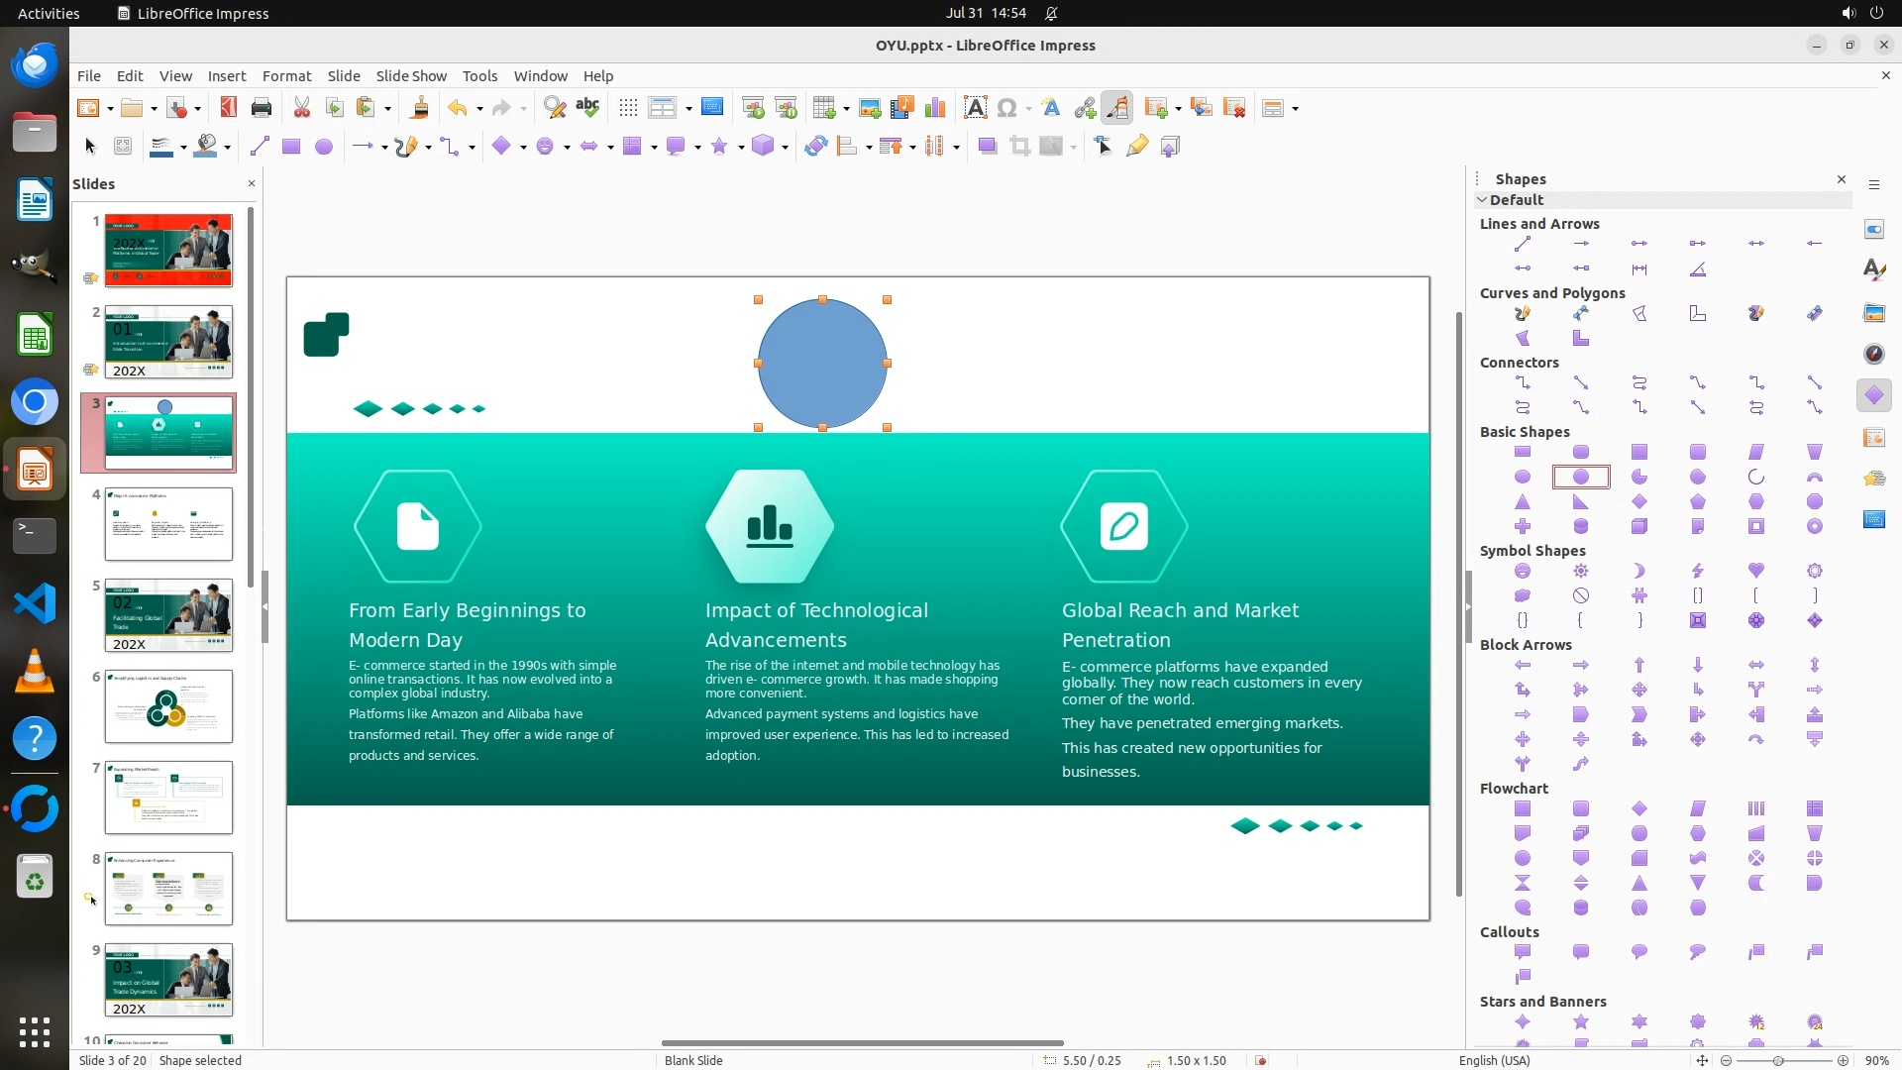Click the Insert Text Box icon
The width and height of the screenshot is (1902, 1070).
coord(975,108)
